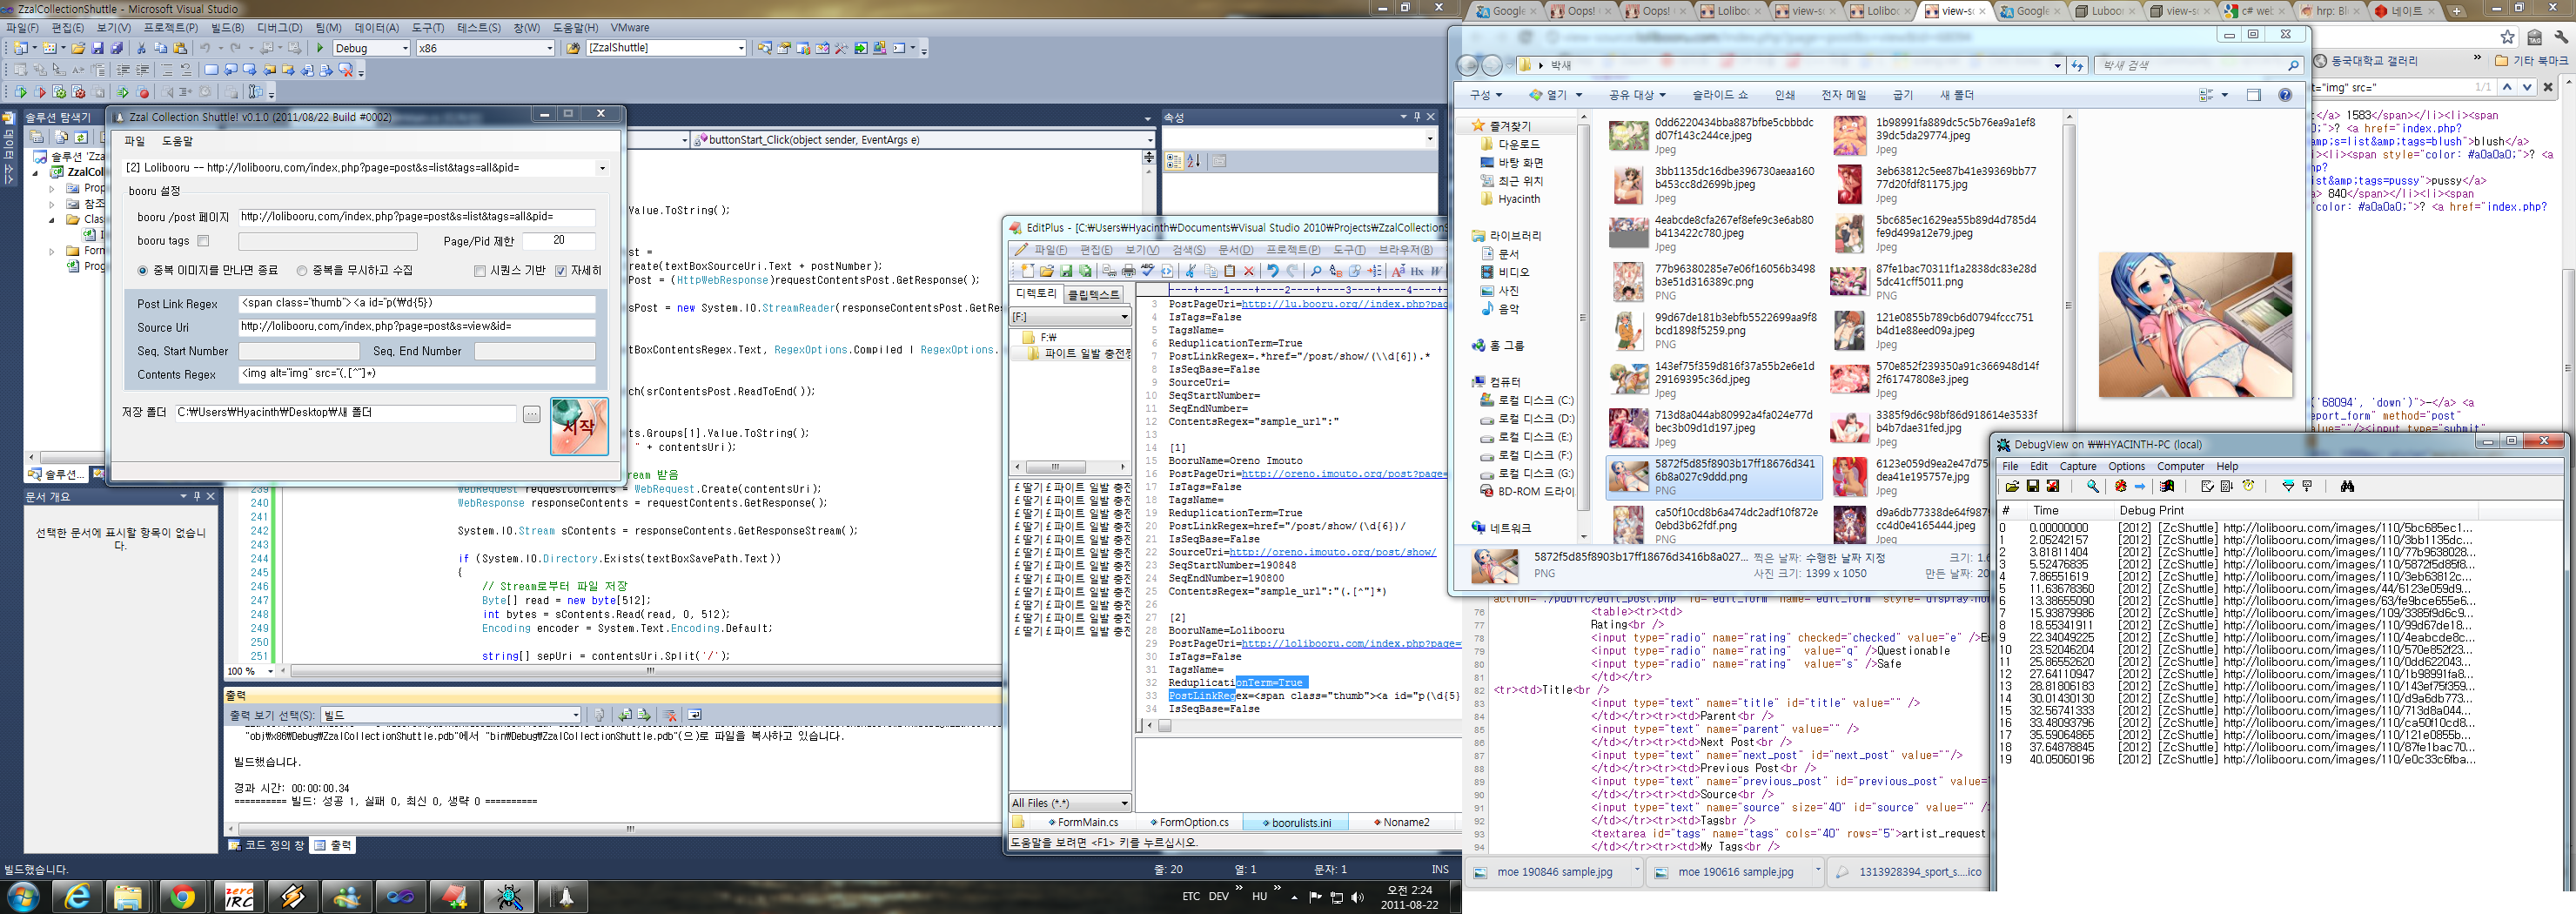
Task: Undo last edit in EditPlus
Action: [1272, 271]
